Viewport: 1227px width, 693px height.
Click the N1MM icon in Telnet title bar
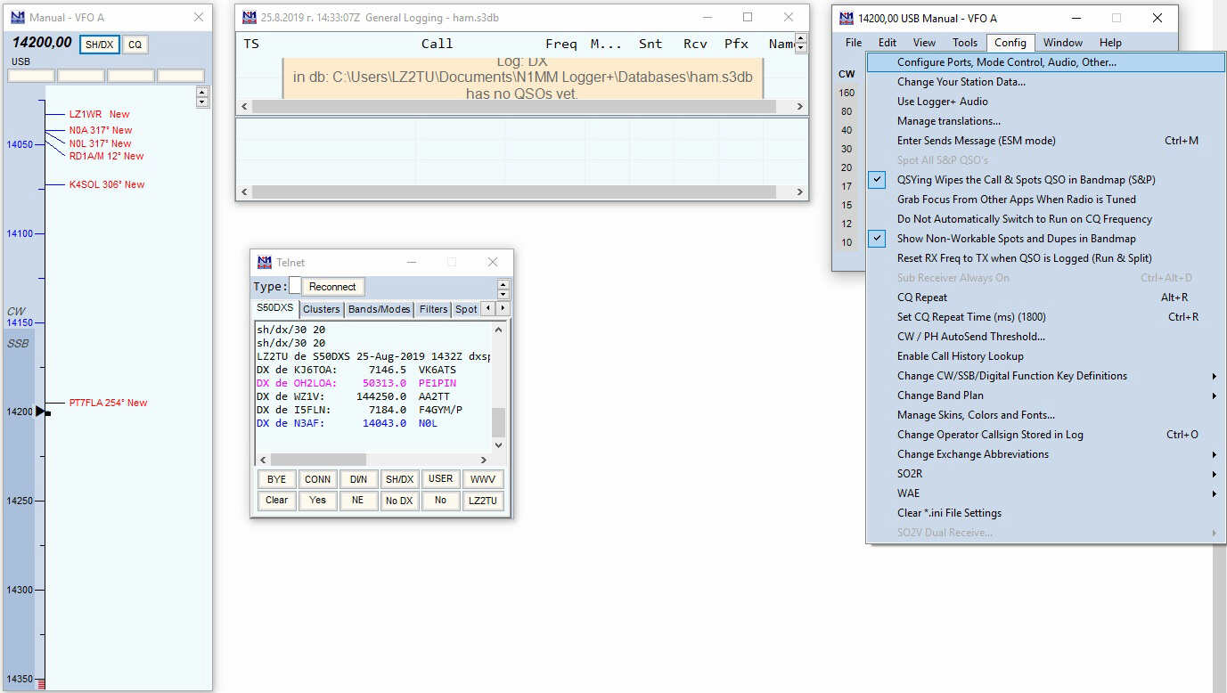[x=265, y=262]
